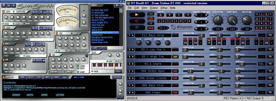Toggle the orange loop mode icon
Viewport: 276px width, 101px height.
click(x=151, y=19)
